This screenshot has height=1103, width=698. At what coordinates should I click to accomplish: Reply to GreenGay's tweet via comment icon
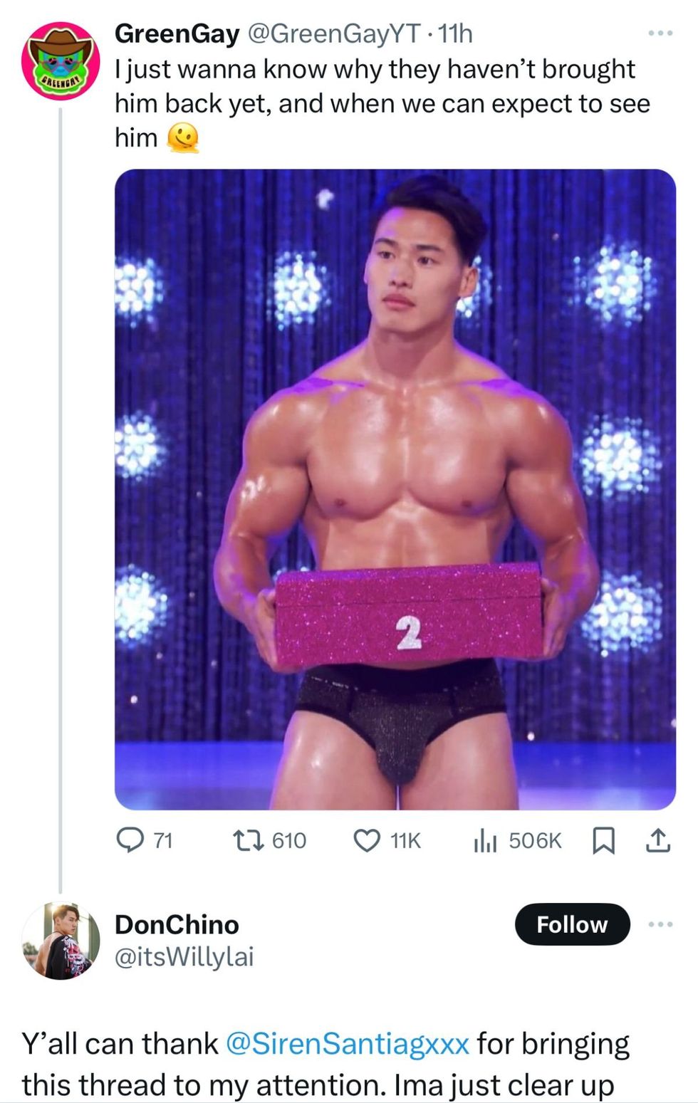tap(130, 841)
